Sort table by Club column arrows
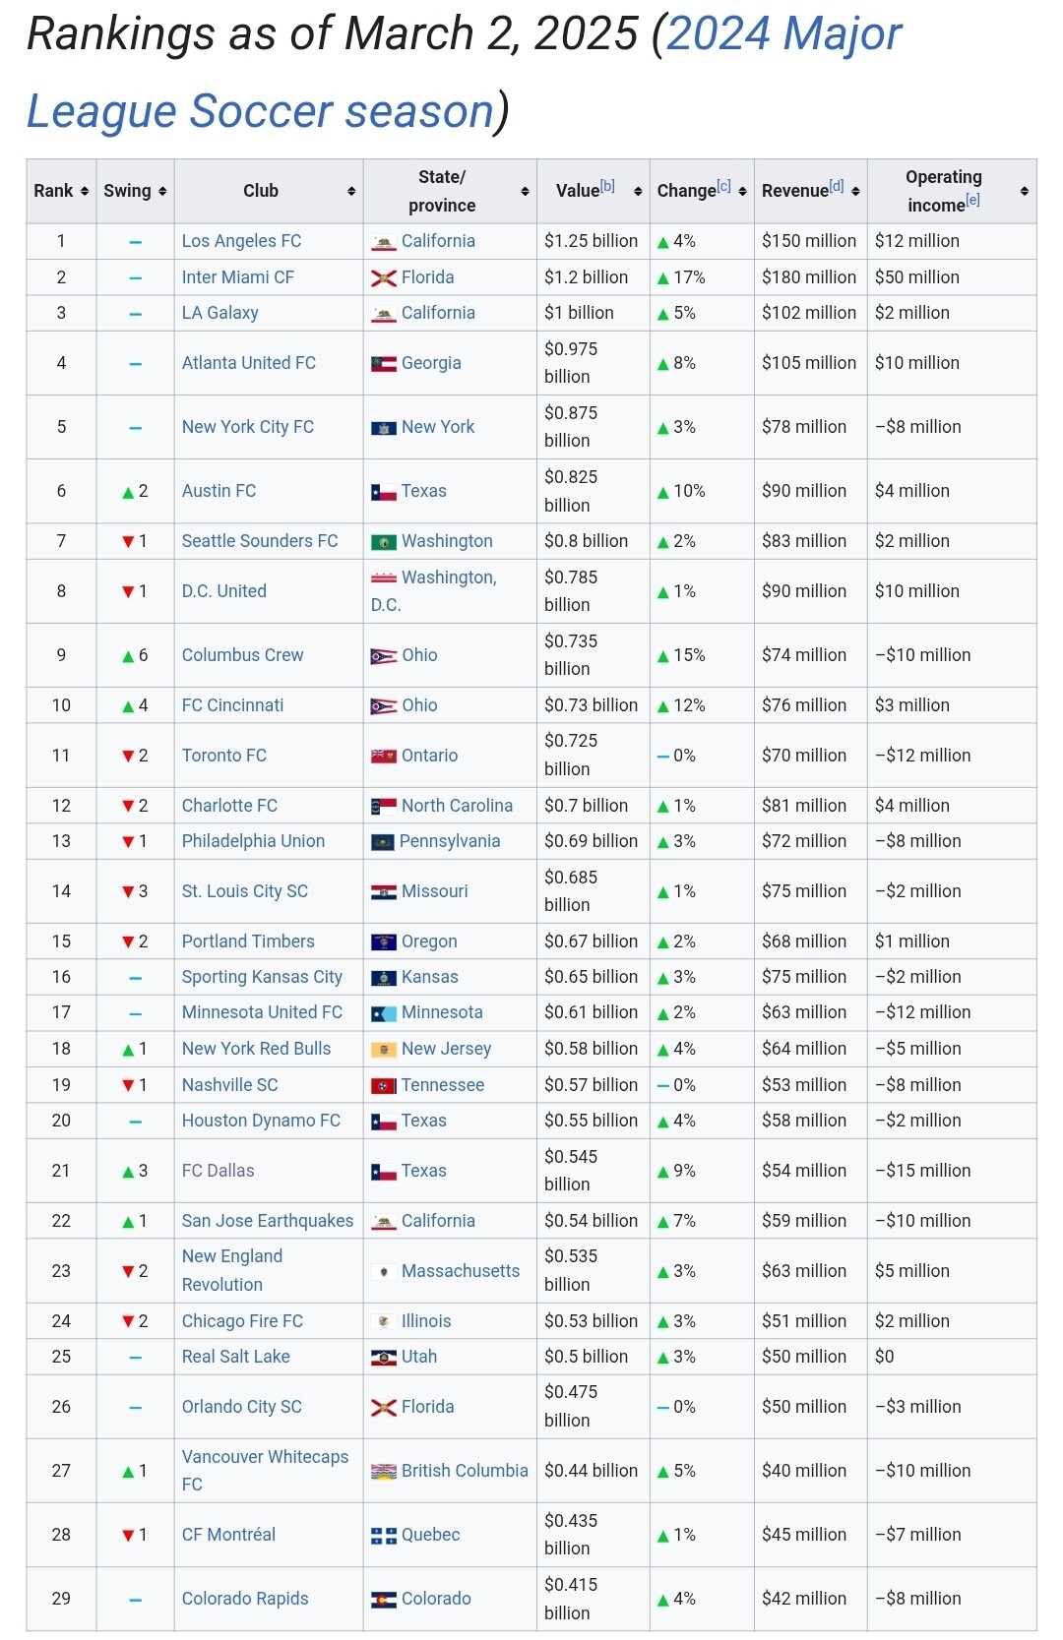1063x1640 pixels. pyautogui.click(x=351, y=191)
